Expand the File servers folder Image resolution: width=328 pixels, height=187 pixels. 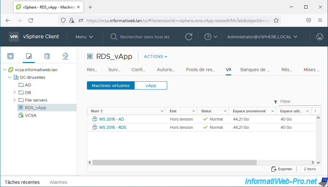click(15, 100)
